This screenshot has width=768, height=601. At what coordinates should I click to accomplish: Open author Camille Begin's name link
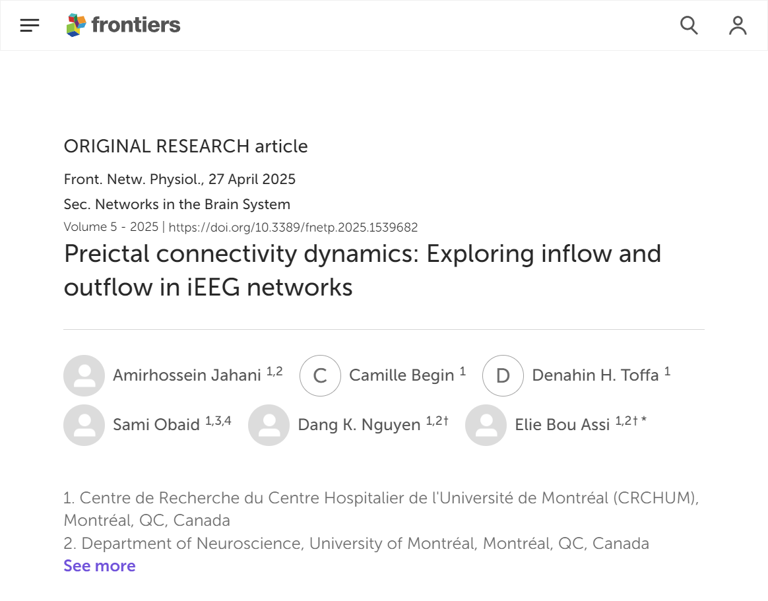point(401,375)
